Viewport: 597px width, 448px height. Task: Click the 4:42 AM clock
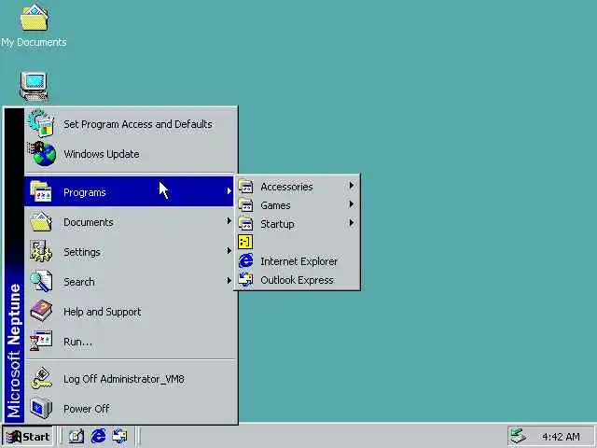pos(561,436)
